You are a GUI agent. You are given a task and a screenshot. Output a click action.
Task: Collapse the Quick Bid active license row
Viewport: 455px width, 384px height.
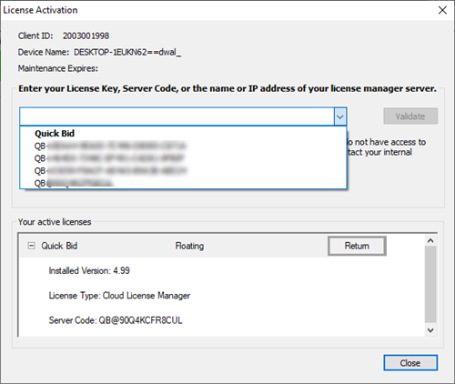tap(31, 246)
